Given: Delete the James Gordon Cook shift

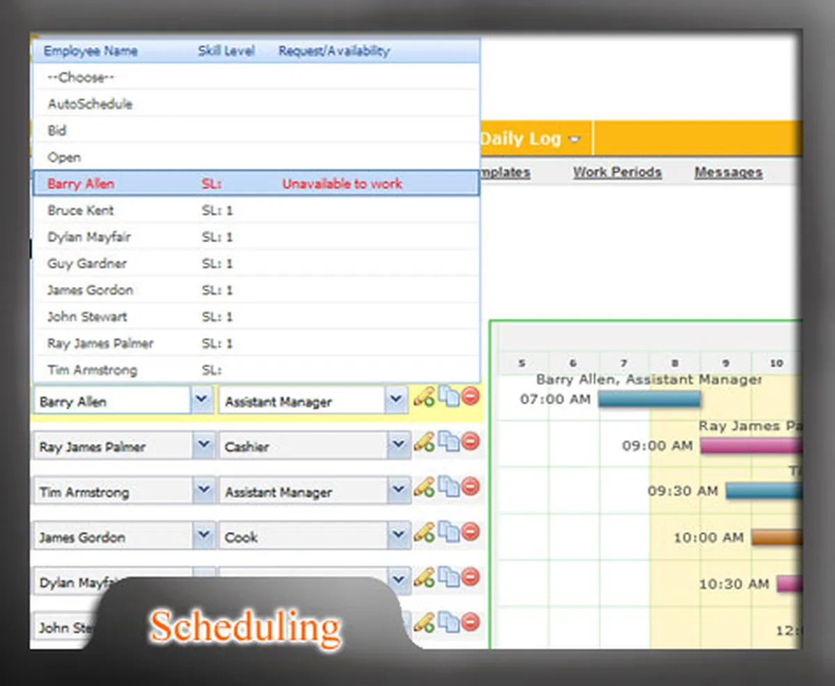Looking at the screenshot, I should click(x=471, y=532).
